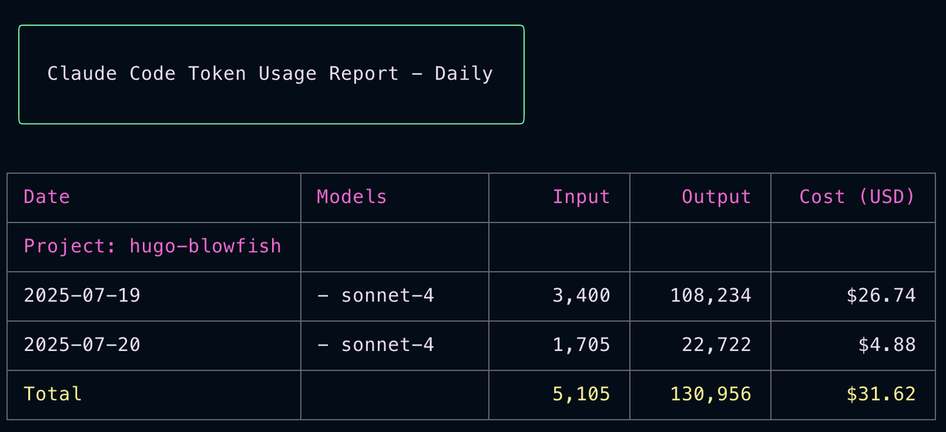Click the 108,234 output value
The image size is (946, 432).
point(710,296)
